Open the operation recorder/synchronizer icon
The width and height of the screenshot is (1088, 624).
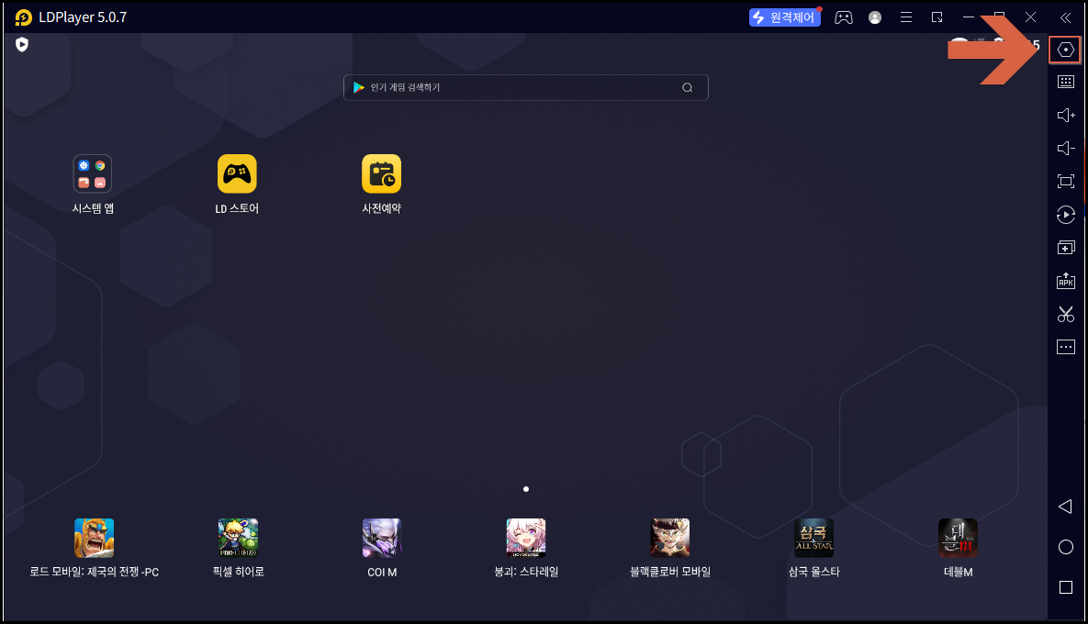point(1066,215)
